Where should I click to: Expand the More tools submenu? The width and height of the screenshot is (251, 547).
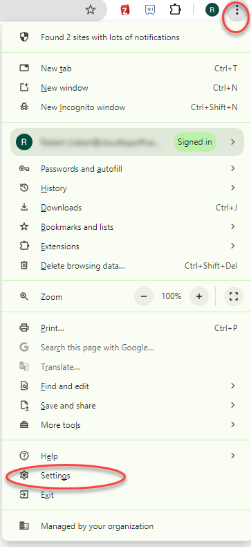coord(127,425)
